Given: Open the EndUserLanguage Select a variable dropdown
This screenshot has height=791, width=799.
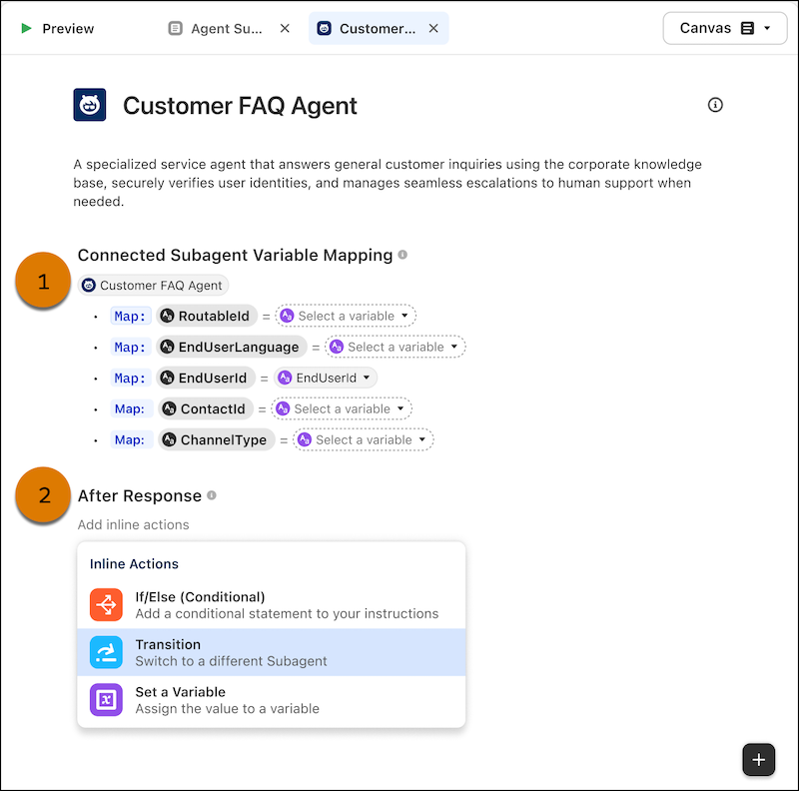Looking at the screenshot, I should click(396, 348).
